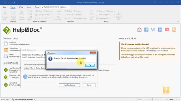Image resolution: width=181 pixels, height=101 pixels.
Task: Switch to the Write ribbon tab
Action: pyautogui.click(x=21, y=7)
